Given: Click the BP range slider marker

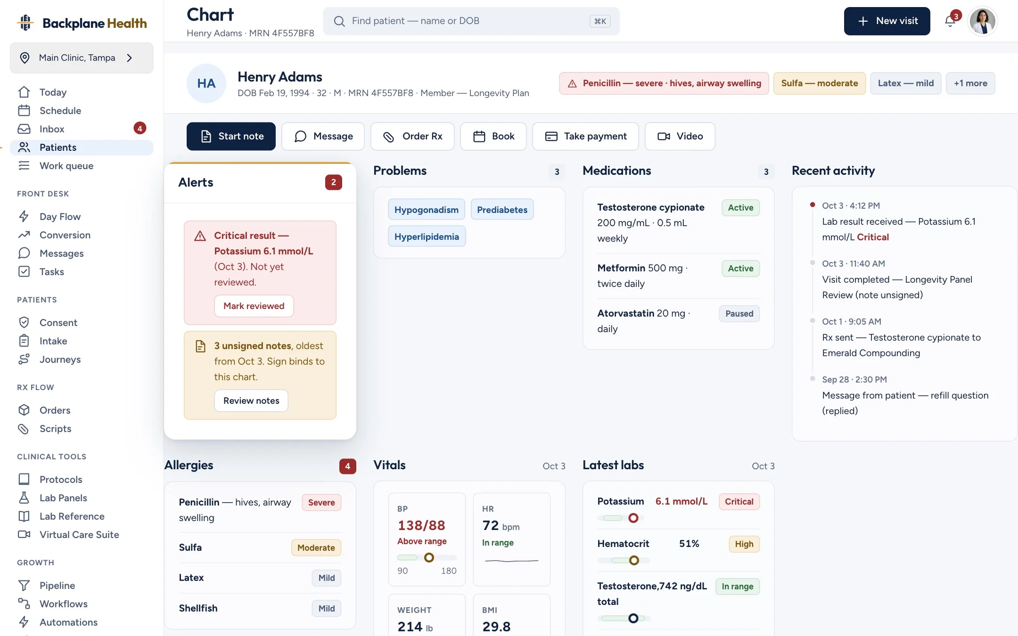Looking at the screenshot, I should (x=429, y=557).
